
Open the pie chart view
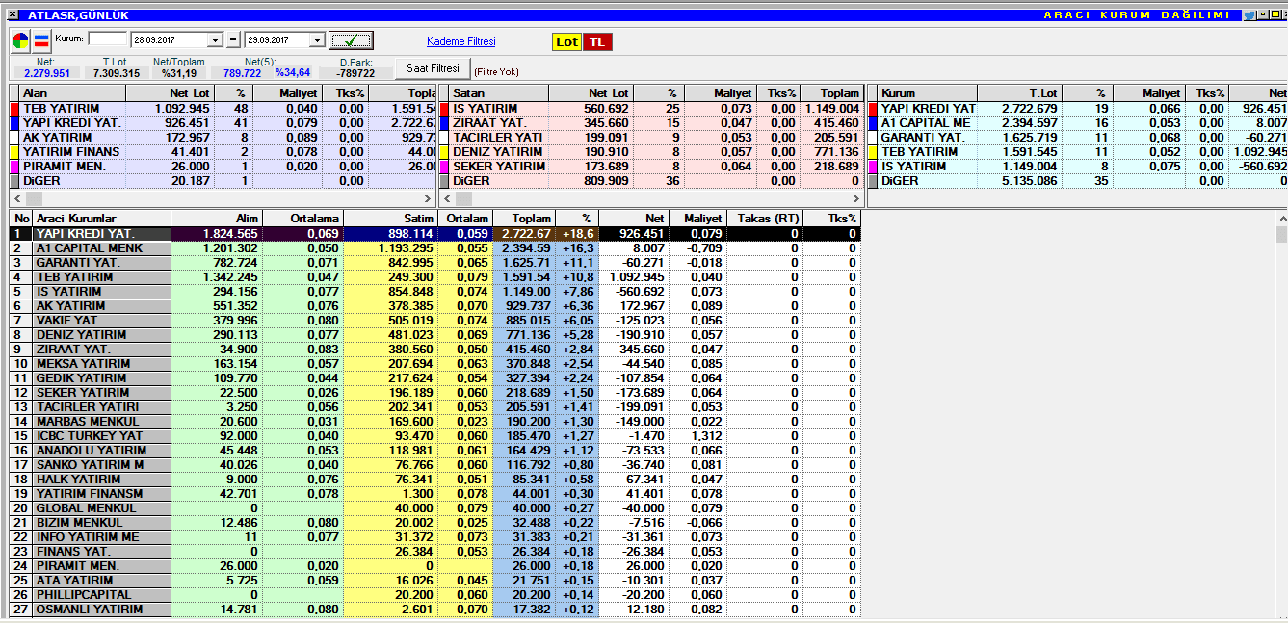click(20, 40)
